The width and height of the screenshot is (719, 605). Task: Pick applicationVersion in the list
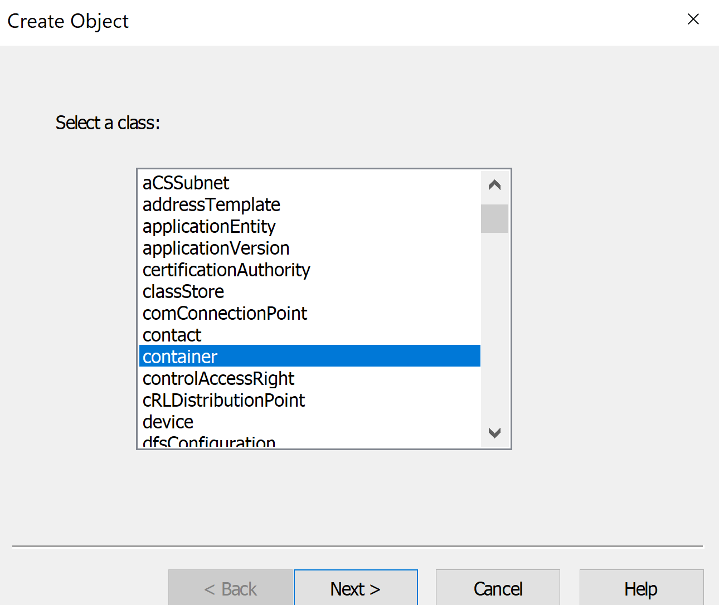pyautogui.click(x=216, y=248)
